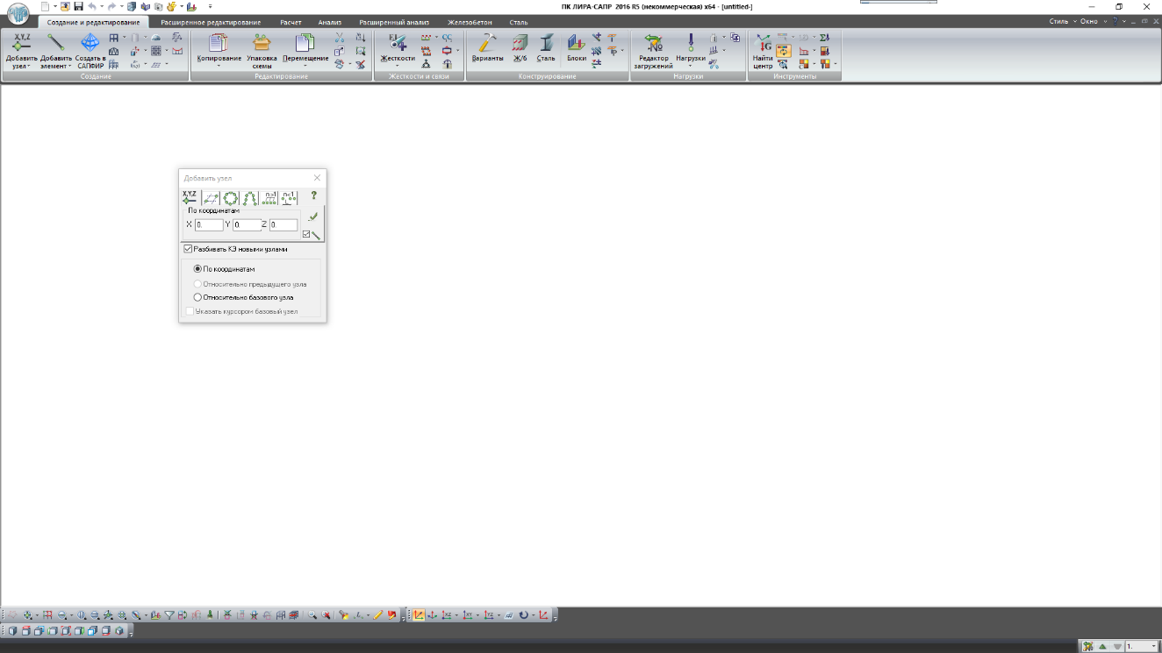The height and width of the screenshot is (653, 1162).
Task: Switch to Расчет tab
Action: coord(290,22)
